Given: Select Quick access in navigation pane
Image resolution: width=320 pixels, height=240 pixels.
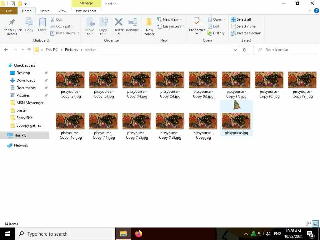Looking at the screenshot, I should pyautogui.click(x=24, y=65).
